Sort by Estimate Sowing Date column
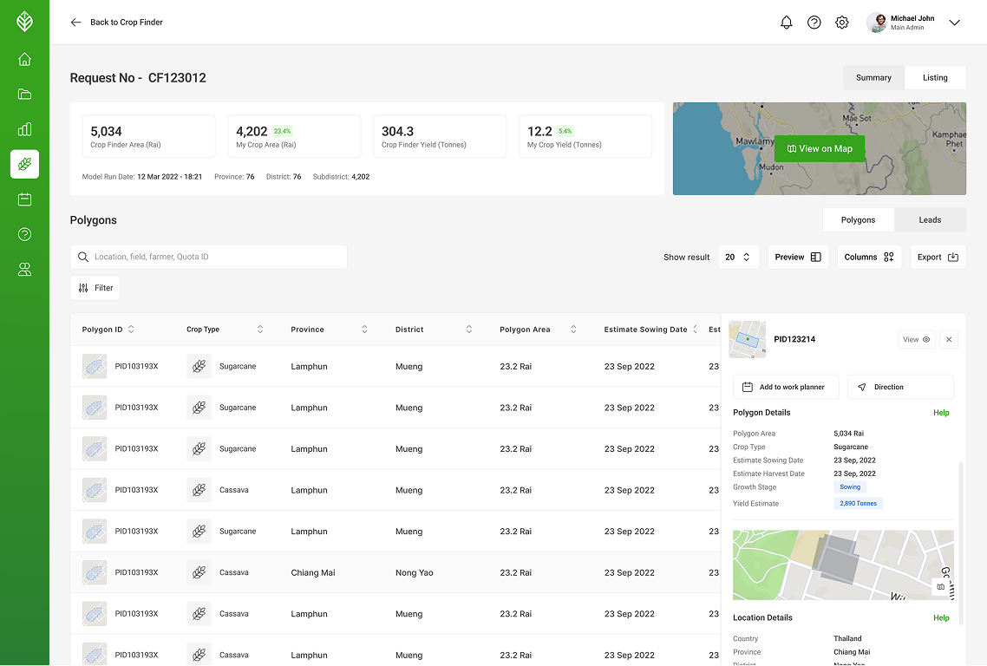 pyautogui.click(x=695, y=330)
